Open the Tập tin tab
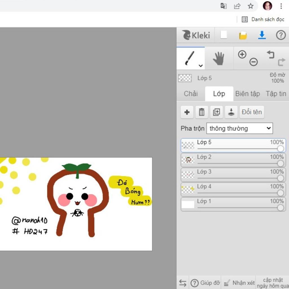 click(x=276, y=94)
